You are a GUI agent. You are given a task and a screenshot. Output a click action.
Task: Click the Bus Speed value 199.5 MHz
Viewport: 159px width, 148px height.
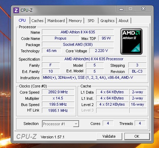tap(58, 104)
